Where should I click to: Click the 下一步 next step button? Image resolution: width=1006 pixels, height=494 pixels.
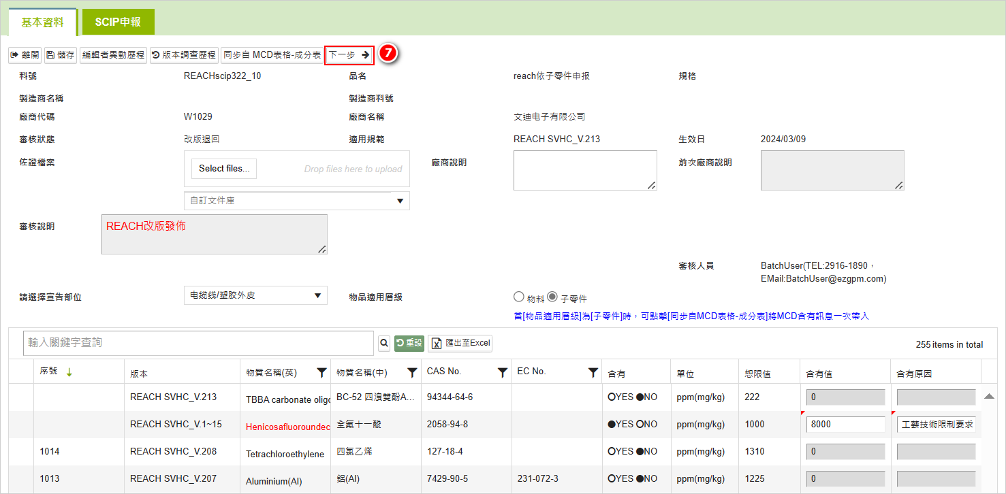click(x=349, y=55)
